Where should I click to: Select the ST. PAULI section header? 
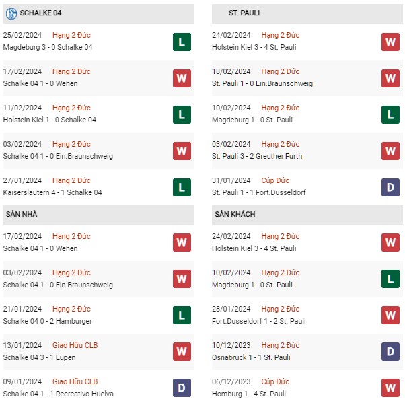tap(307, 13)
